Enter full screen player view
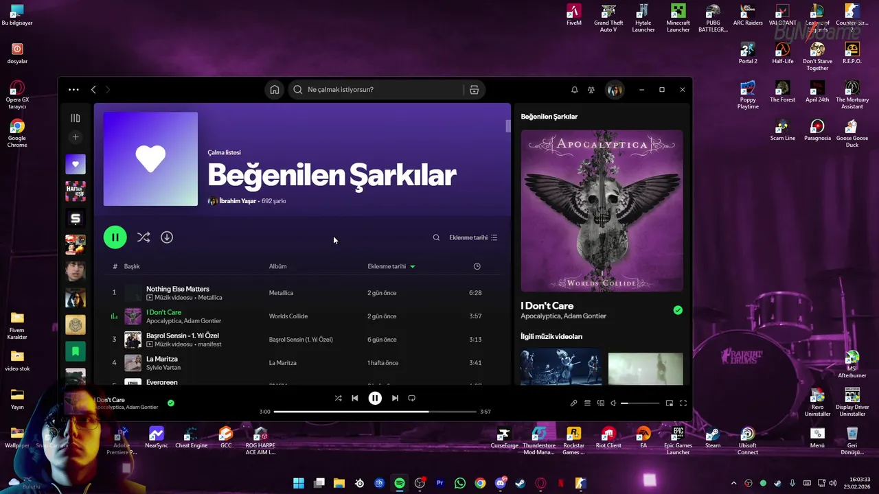Screen dimensions: 879x494 click(683, 403)
